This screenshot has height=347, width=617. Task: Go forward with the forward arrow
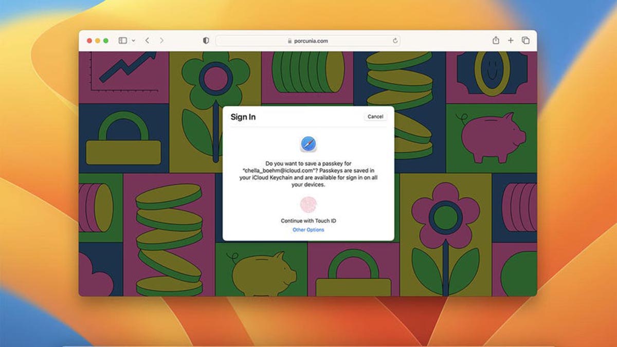161,41
